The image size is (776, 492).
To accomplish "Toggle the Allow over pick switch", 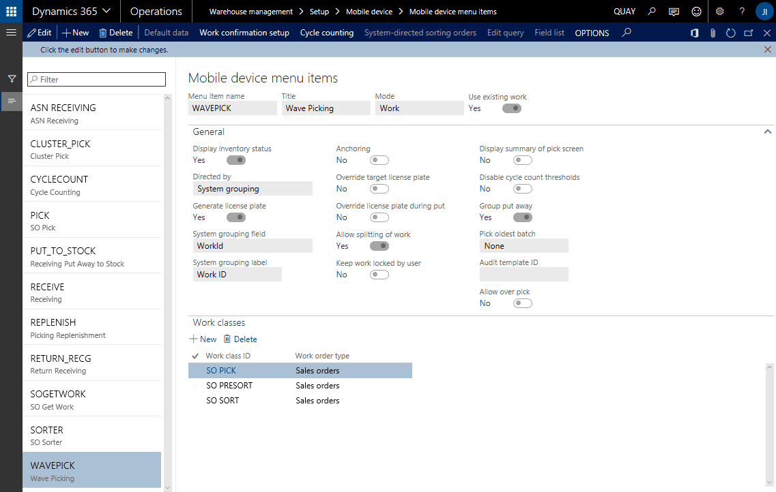I will pyautogui.click(x=523, y=303).
